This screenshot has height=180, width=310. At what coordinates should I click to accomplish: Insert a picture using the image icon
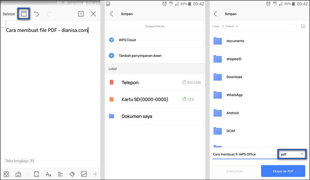pos(84,174)
